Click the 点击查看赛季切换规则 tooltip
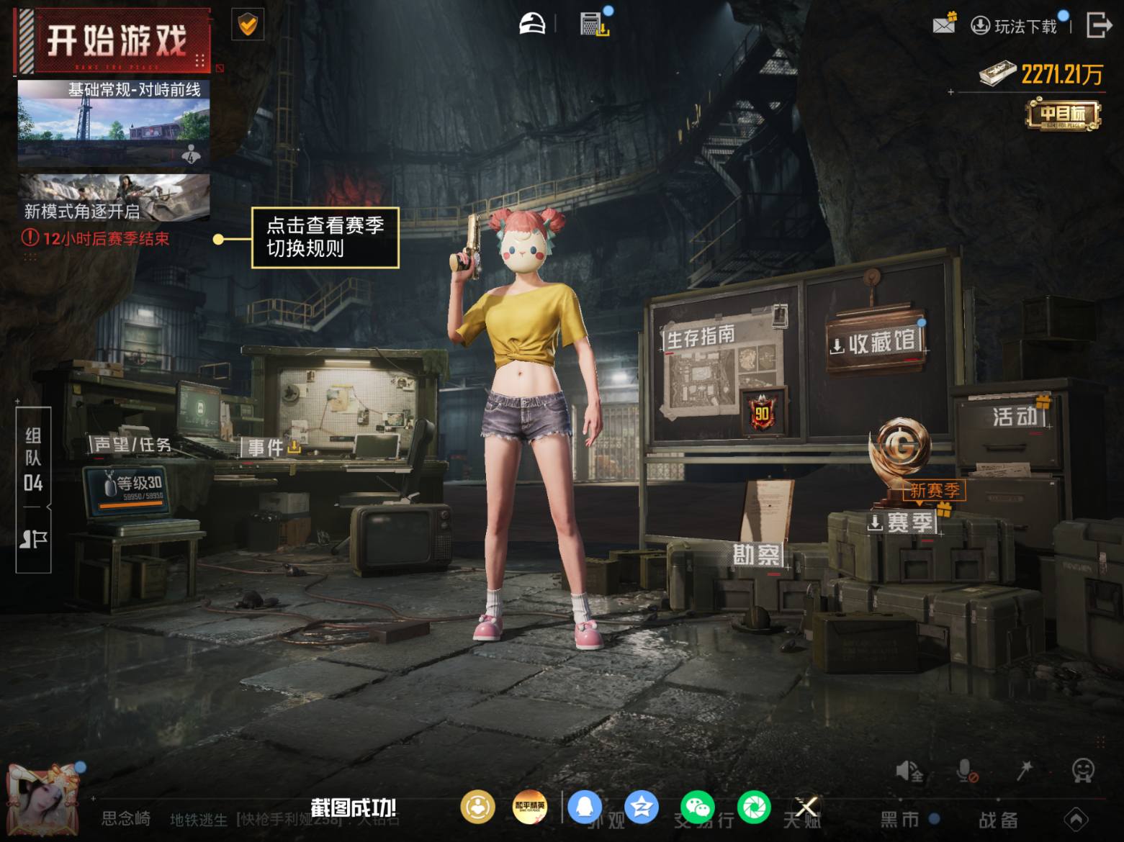 [325, 237]
